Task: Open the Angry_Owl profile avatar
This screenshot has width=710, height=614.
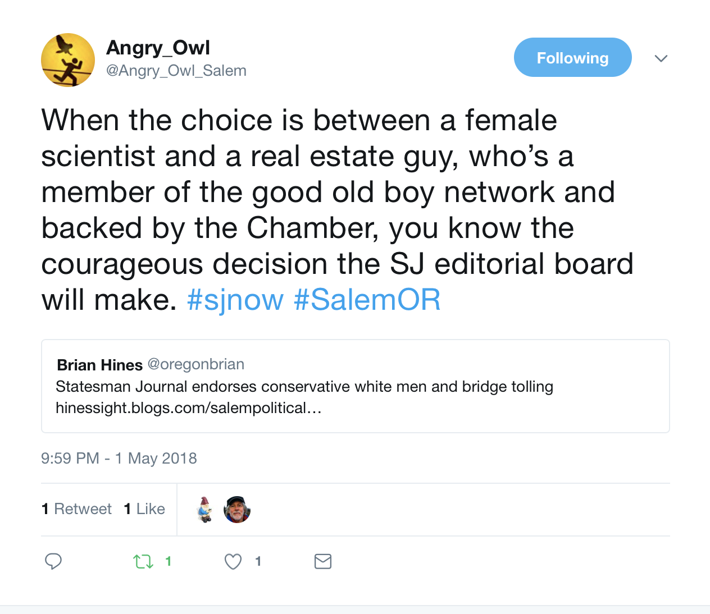Action: click(x=68, y=60)
